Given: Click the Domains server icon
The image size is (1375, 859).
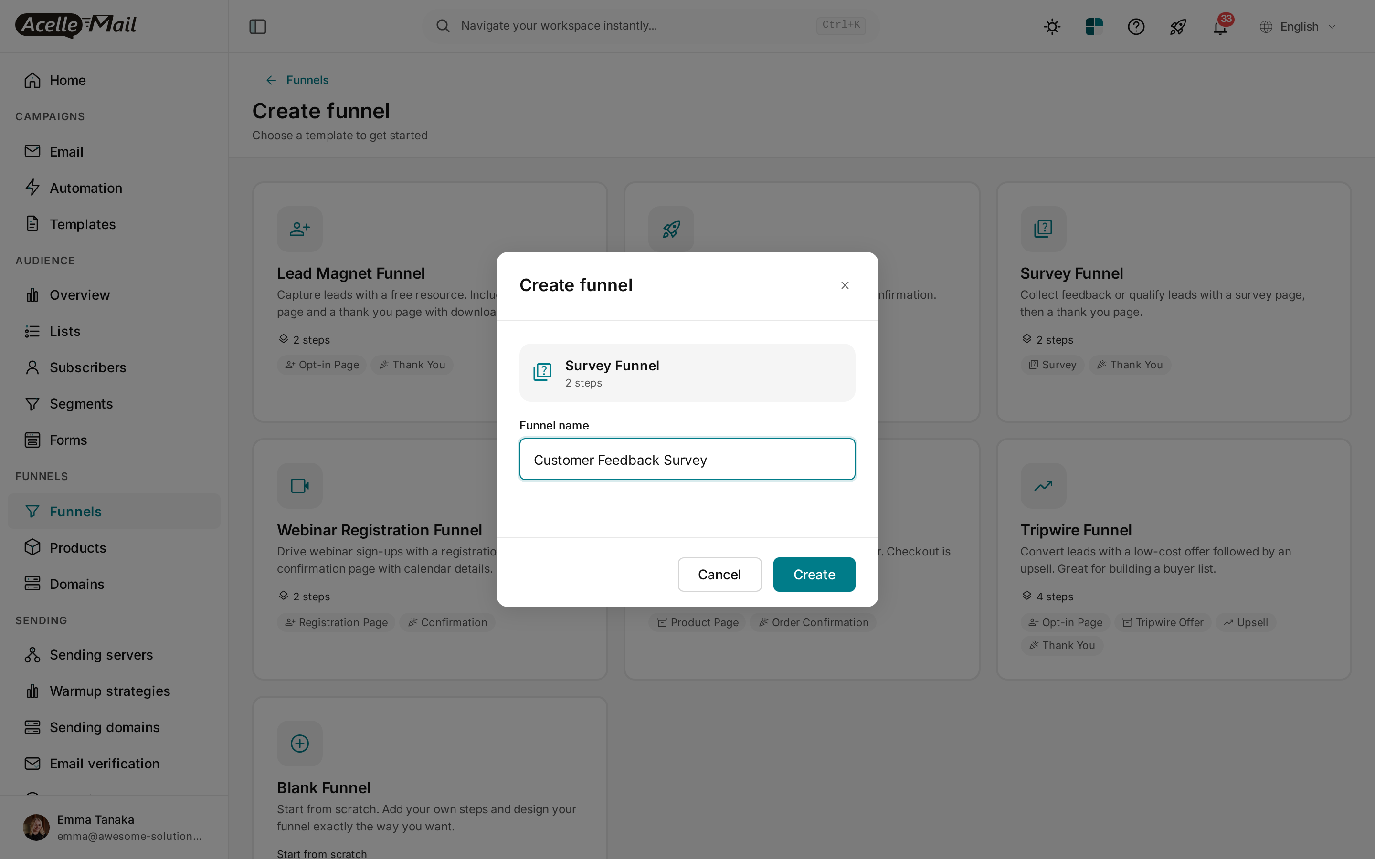Looking at the screenshot, I should [32, 584].
